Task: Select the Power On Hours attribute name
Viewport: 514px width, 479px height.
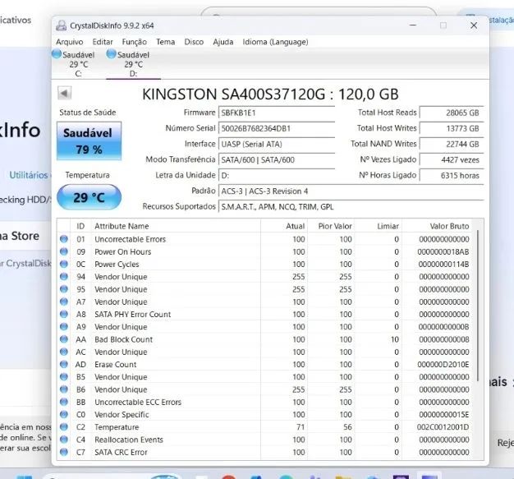Action: 123,251
